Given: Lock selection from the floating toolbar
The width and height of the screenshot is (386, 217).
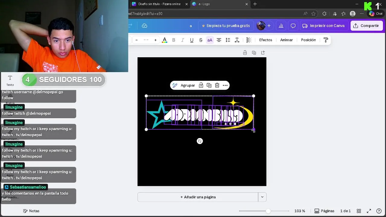Looking at the screenshot, I should (x=201, y=85).
